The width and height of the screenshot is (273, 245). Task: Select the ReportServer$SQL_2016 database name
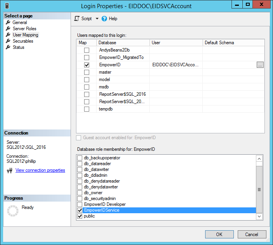[123, 94]
